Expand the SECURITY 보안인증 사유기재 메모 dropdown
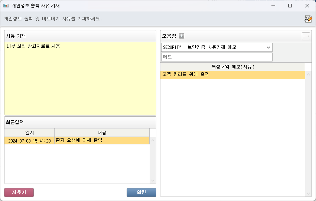 [268, 47]
